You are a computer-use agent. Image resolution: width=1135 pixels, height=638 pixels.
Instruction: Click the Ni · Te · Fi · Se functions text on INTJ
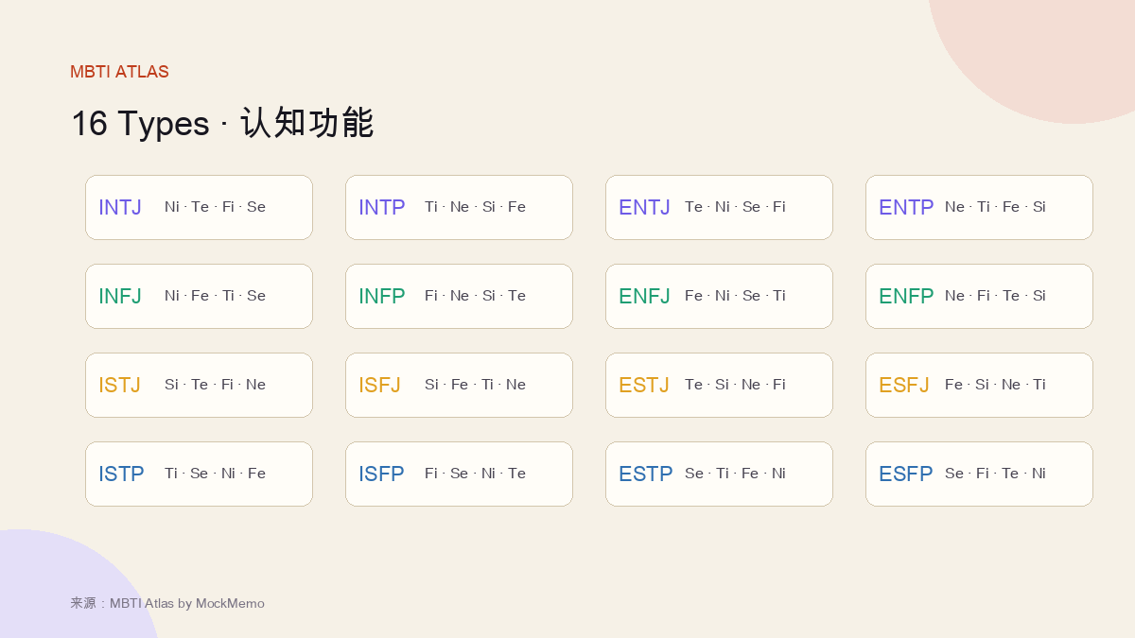tap(215, 207)
